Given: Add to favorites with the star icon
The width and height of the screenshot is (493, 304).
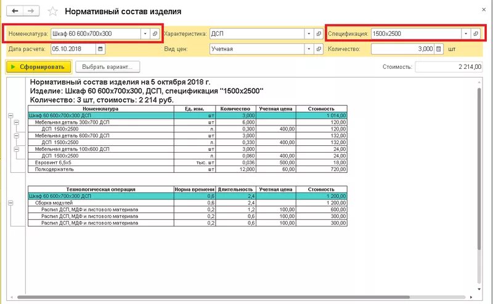Looking at the screenshot, I should (52, 12).
